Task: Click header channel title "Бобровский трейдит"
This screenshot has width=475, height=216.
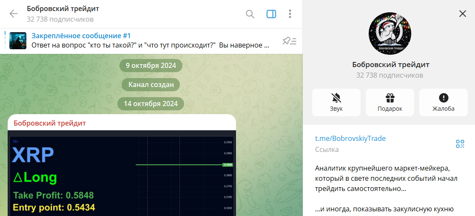Action: click(x=63, y=9)
